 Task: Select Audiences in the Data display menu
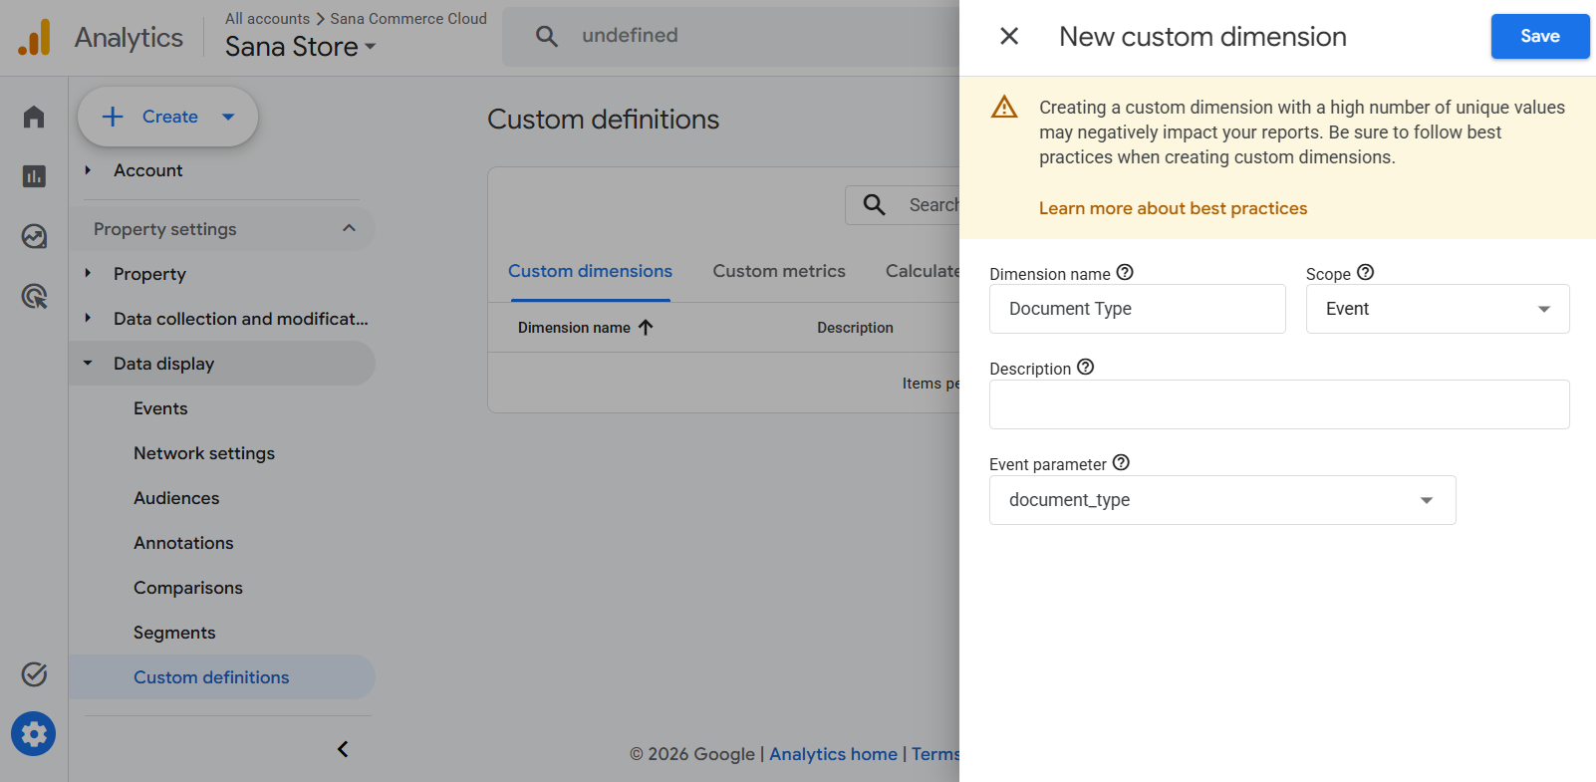(176, 498)
